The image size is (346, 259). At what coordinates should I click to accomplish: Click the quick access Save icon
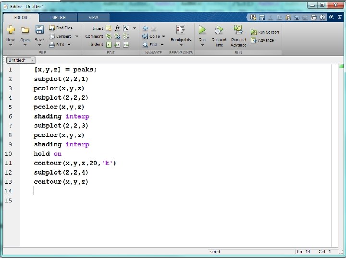[262, 17]
